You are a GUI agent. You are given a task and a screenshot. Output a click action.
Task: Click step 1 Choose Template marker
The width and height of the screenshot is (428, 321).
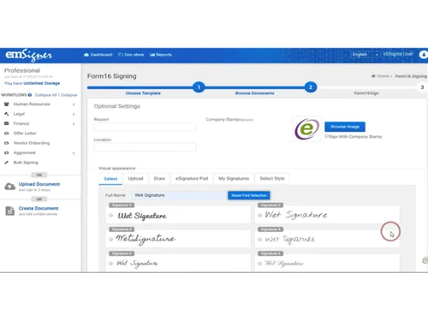199,87
